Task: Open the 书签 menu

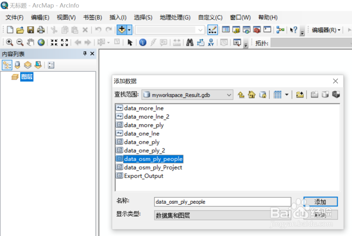Action: coord(92,17)
